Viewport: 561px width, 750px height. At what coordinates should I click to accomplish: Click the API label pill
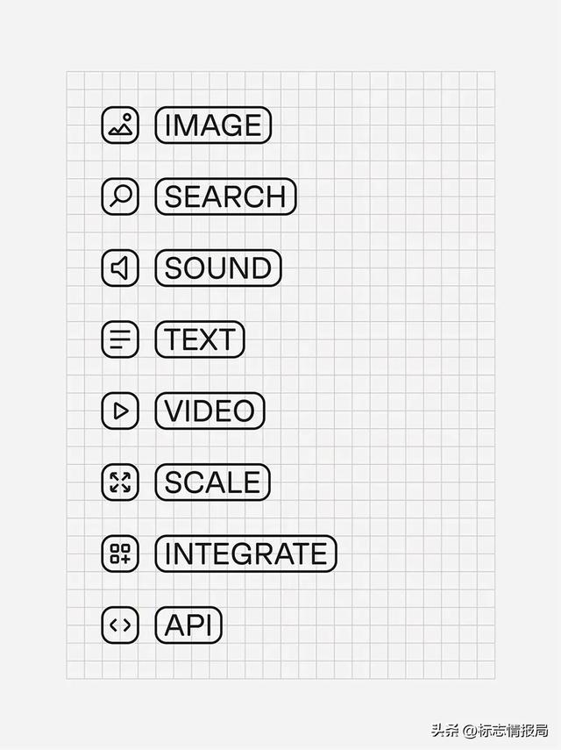(x=188, y=625)
